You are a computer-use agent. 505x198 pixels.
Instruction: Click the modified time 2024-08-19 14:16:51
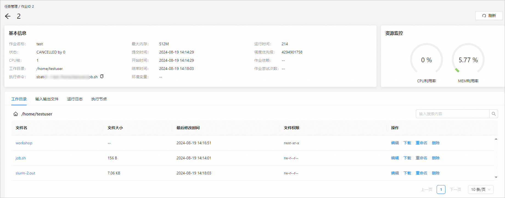(194, 143)
